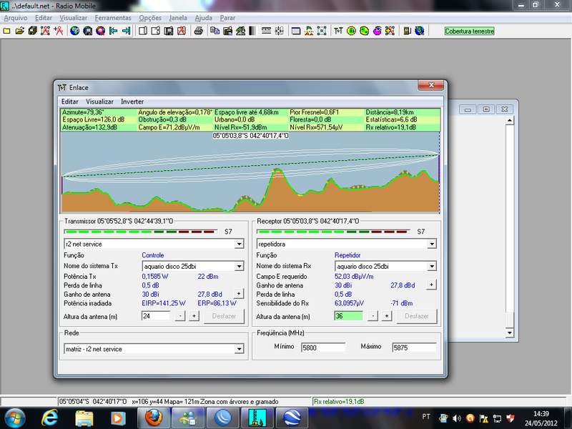Click the printer icon in the toolbar
The image size is (572, 429).
tap(198, 31)
